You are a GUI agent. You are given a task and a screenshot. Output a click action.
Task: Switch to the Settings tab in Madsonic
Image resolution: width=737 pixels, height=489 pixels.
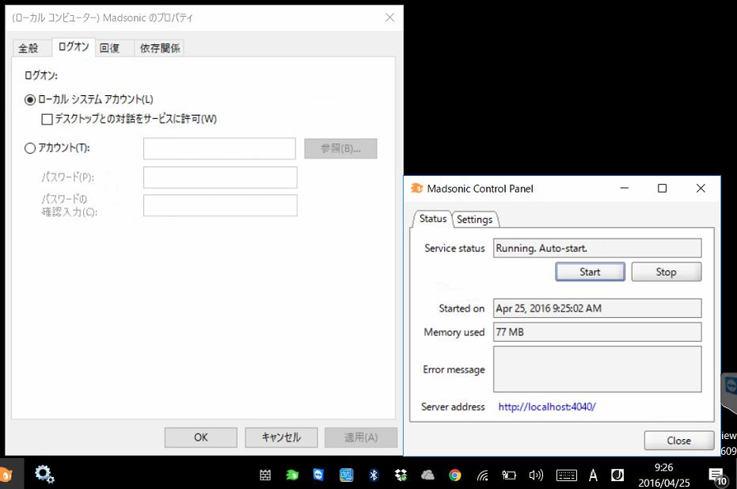(x=474, y=220)
